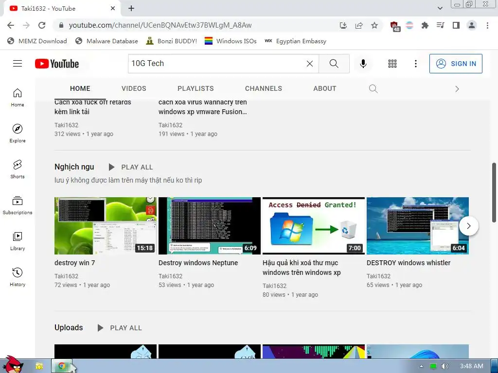The width and height of the screenshot is (498, 373).
Task: Click the magnifier search button
Action: tap(334, 64)
